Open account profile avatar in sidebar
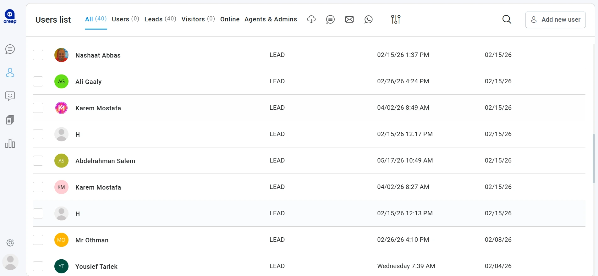The width and height of the screenshot is (598, 276). click(10, 262)
